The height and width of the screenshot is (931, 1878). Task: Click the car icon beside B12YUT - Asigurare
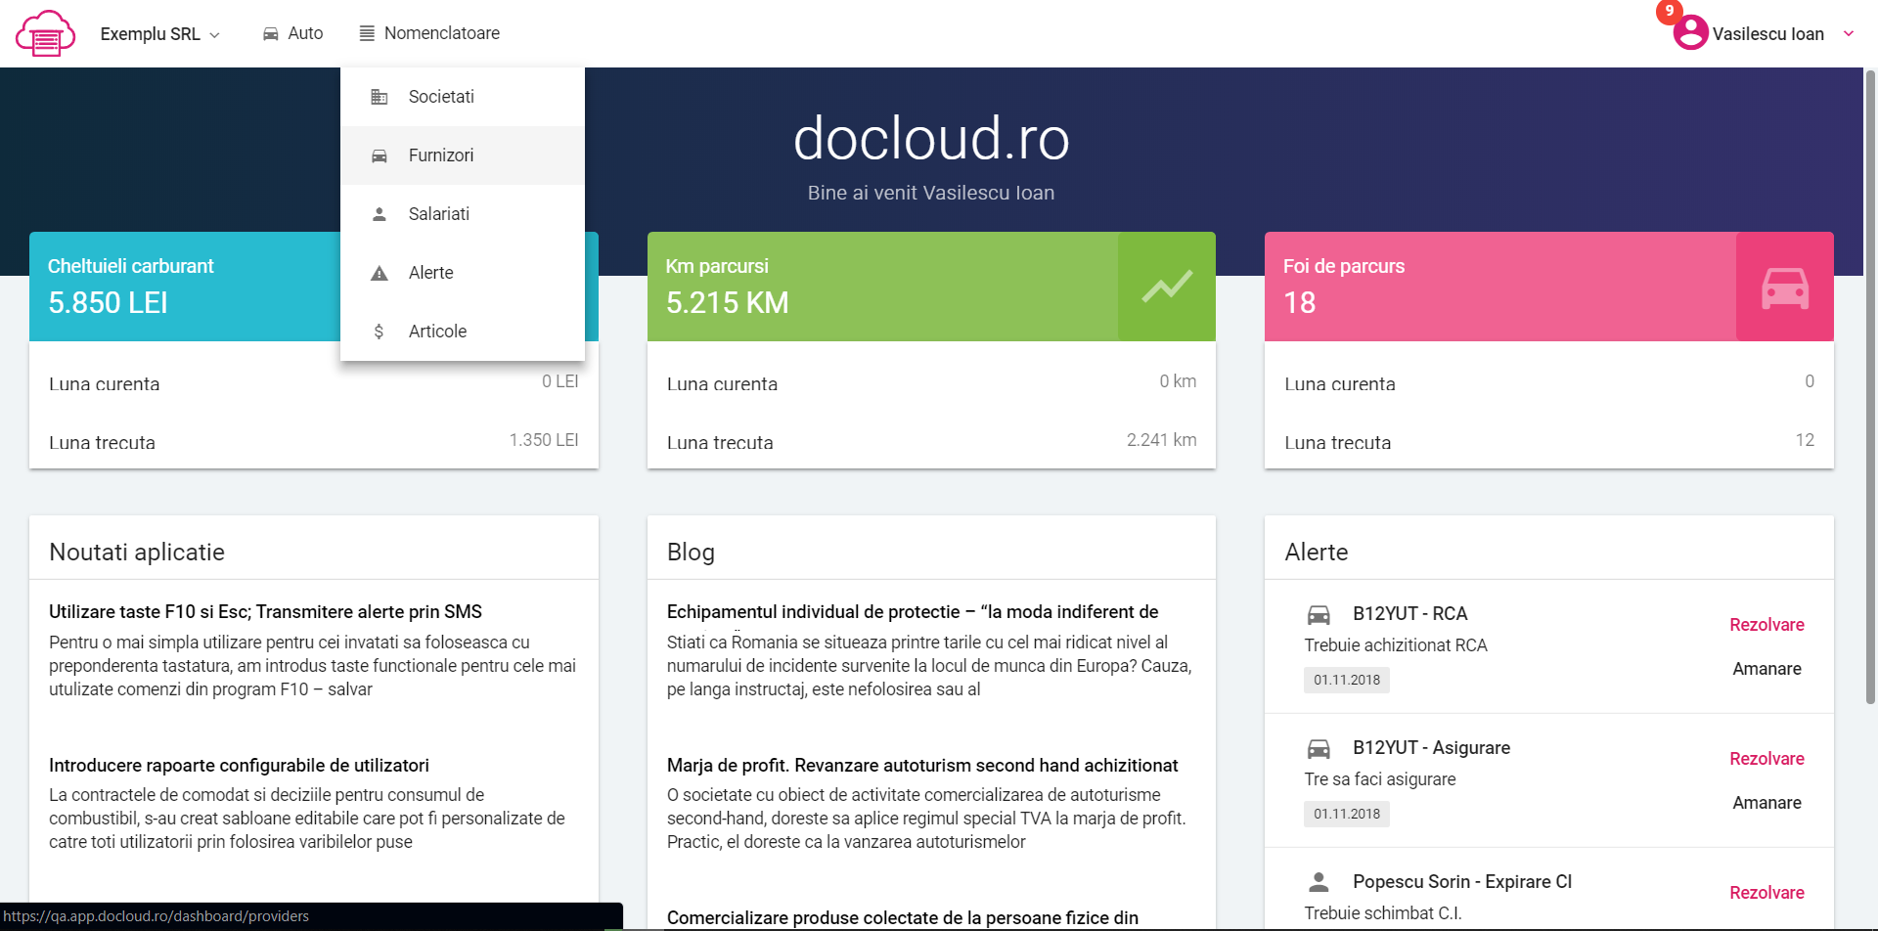[x=1319, y=748]
